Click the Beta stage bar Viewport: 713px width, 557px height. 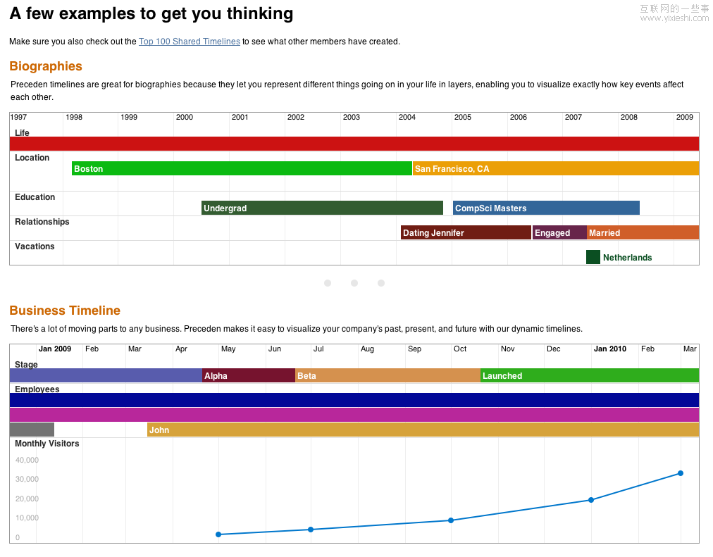coord(387,375)
